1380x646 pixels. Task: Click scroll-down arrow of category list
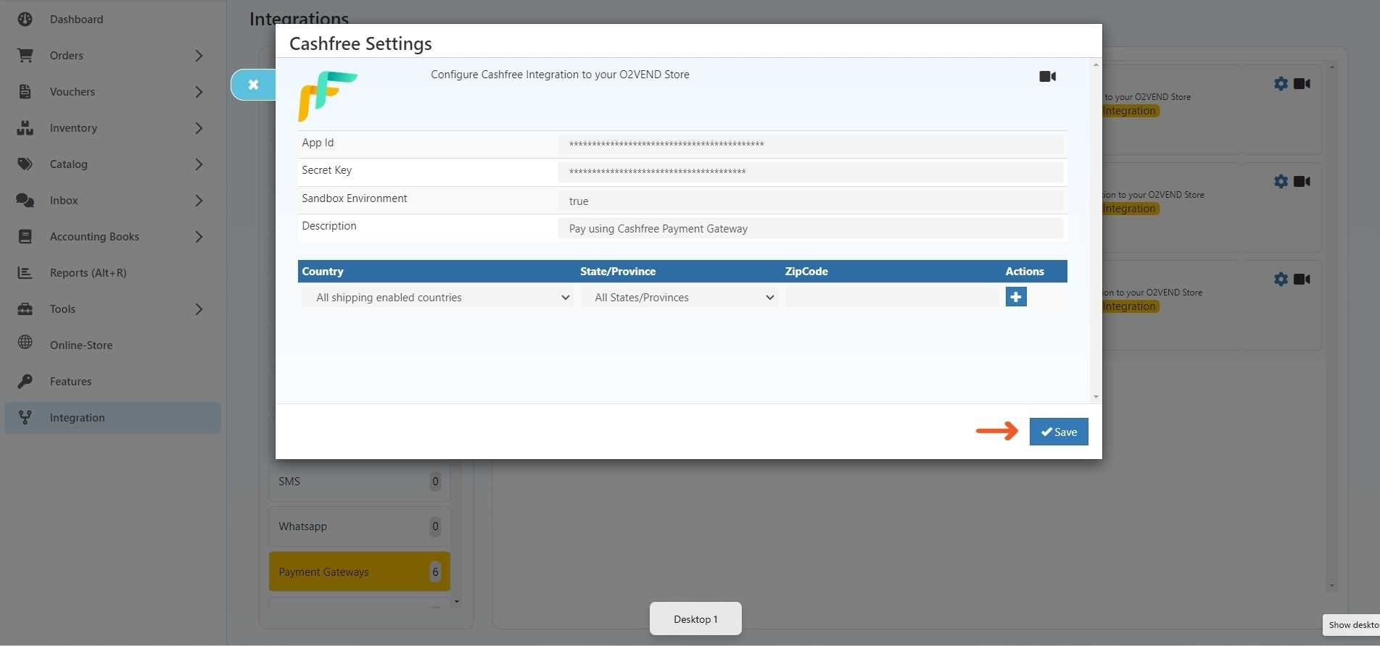pos(456,601)
